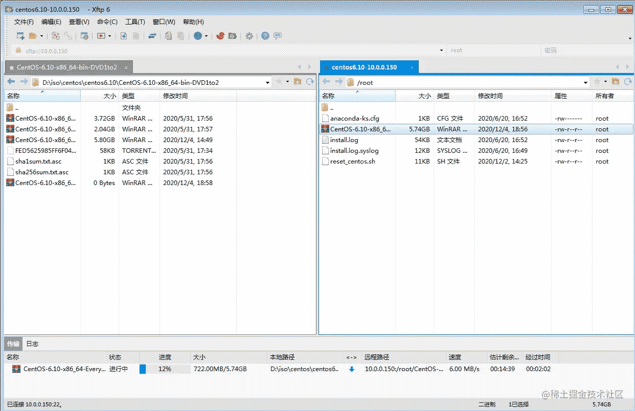Image resolution: width=635 pixels, height=411 pixels.
Task: Open the 编辑(E) menu
Action: click(51, 22)
